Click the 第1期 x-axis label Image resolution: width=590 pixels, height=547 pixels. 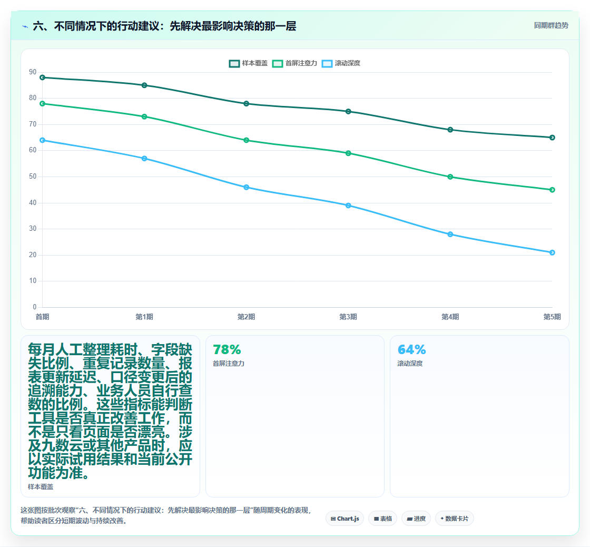pyautogui.click(x=144, y=317)
